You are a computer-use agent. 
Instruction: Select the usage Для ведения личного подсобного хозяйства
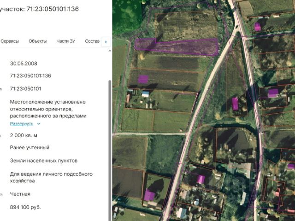tap(51, 177)
